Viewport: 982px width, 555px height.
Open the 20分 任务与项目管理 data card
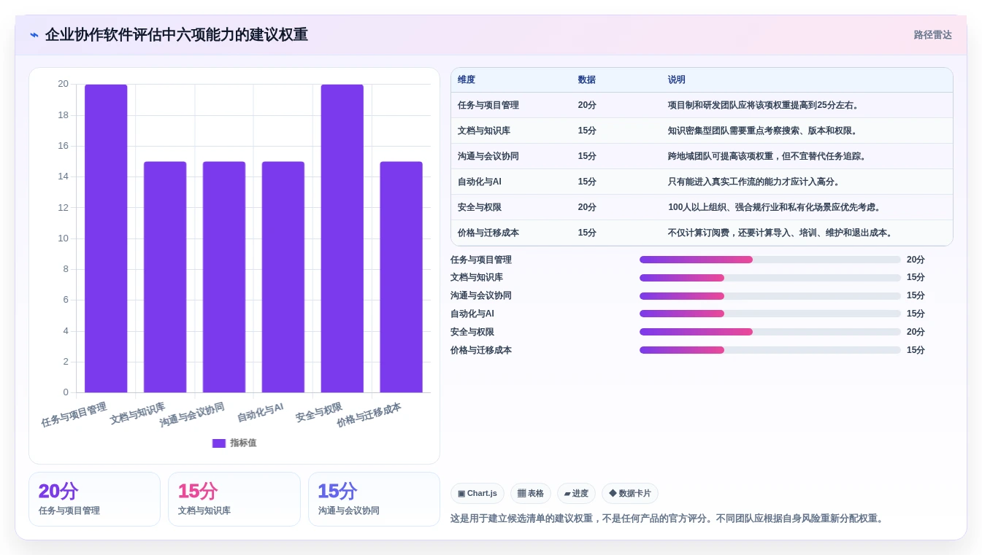tap(94, 500)
